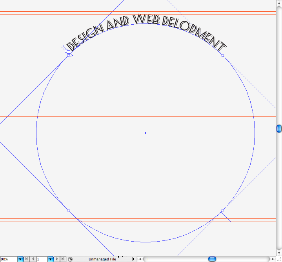
Task: Click the horizontal scrollbar left arrow
Action: (x=140, y=259)
